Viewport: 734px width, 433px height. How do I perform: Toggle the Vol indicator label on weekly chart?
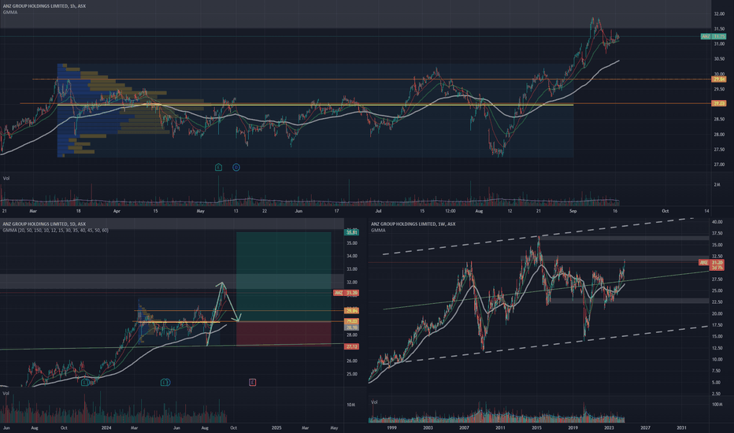pyautogui.click(x=374, y=402)
